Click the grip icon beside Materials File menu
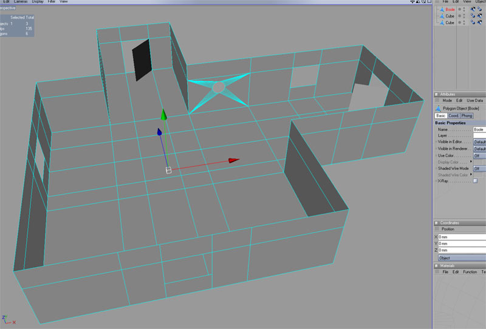This screenshot has width=486, height=329. pyautogui.click(x=437, y=272)
